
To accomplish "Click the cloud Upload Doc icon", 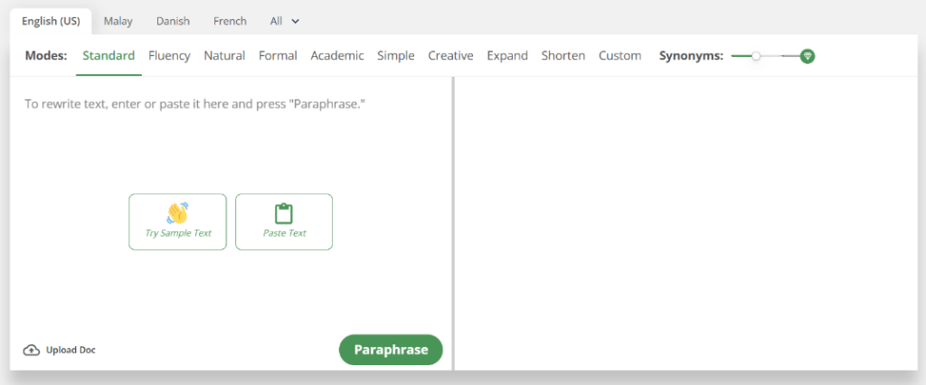I will (x=32, y=351).
